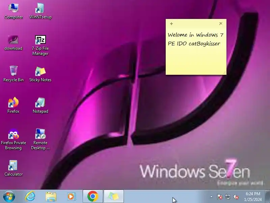The image size is (270, 203).
Task: Select the Firefox desktop shortcut
Action: [x=13, y=105]
